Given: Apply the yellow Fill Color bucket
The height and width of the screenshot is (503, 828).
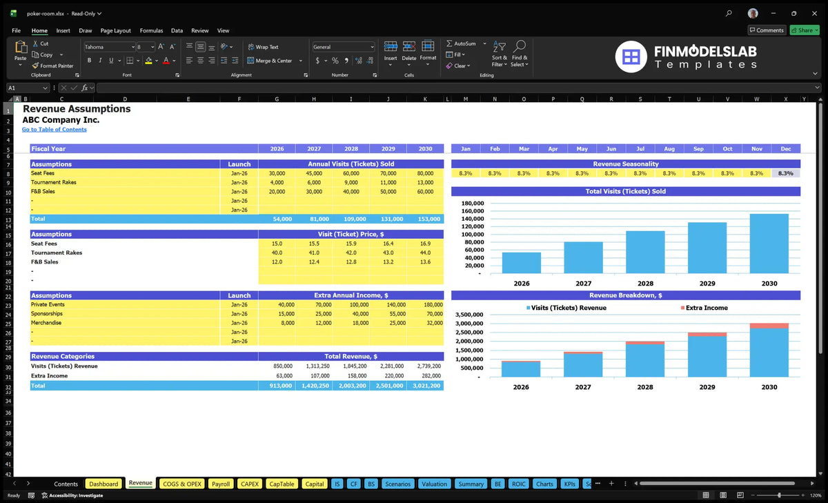Looking at the screenshot, I should pos(148,61).
